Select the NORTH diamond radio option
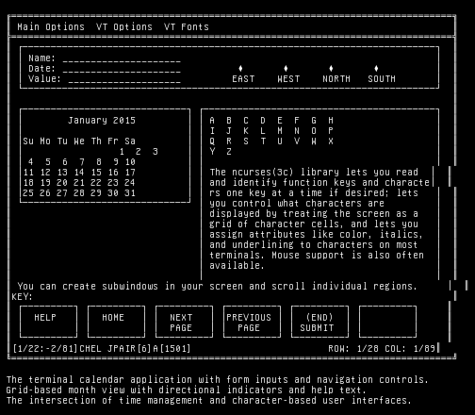Screen dimensions: 475x415 331,69
